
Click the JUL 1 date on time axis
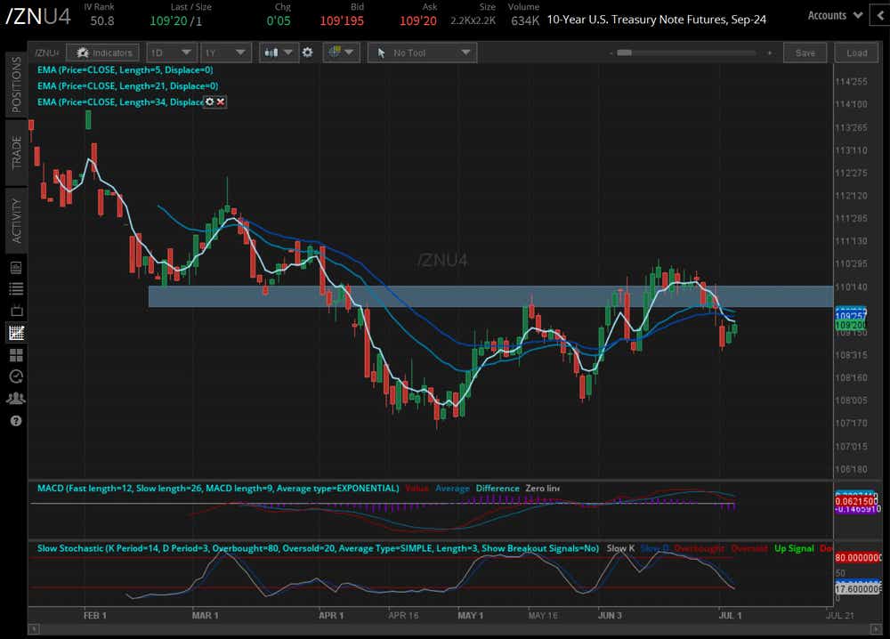tap(730, 615)
